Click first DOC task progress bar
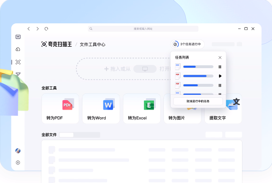This screenshot has width=272, height=183. coord(198,67)
